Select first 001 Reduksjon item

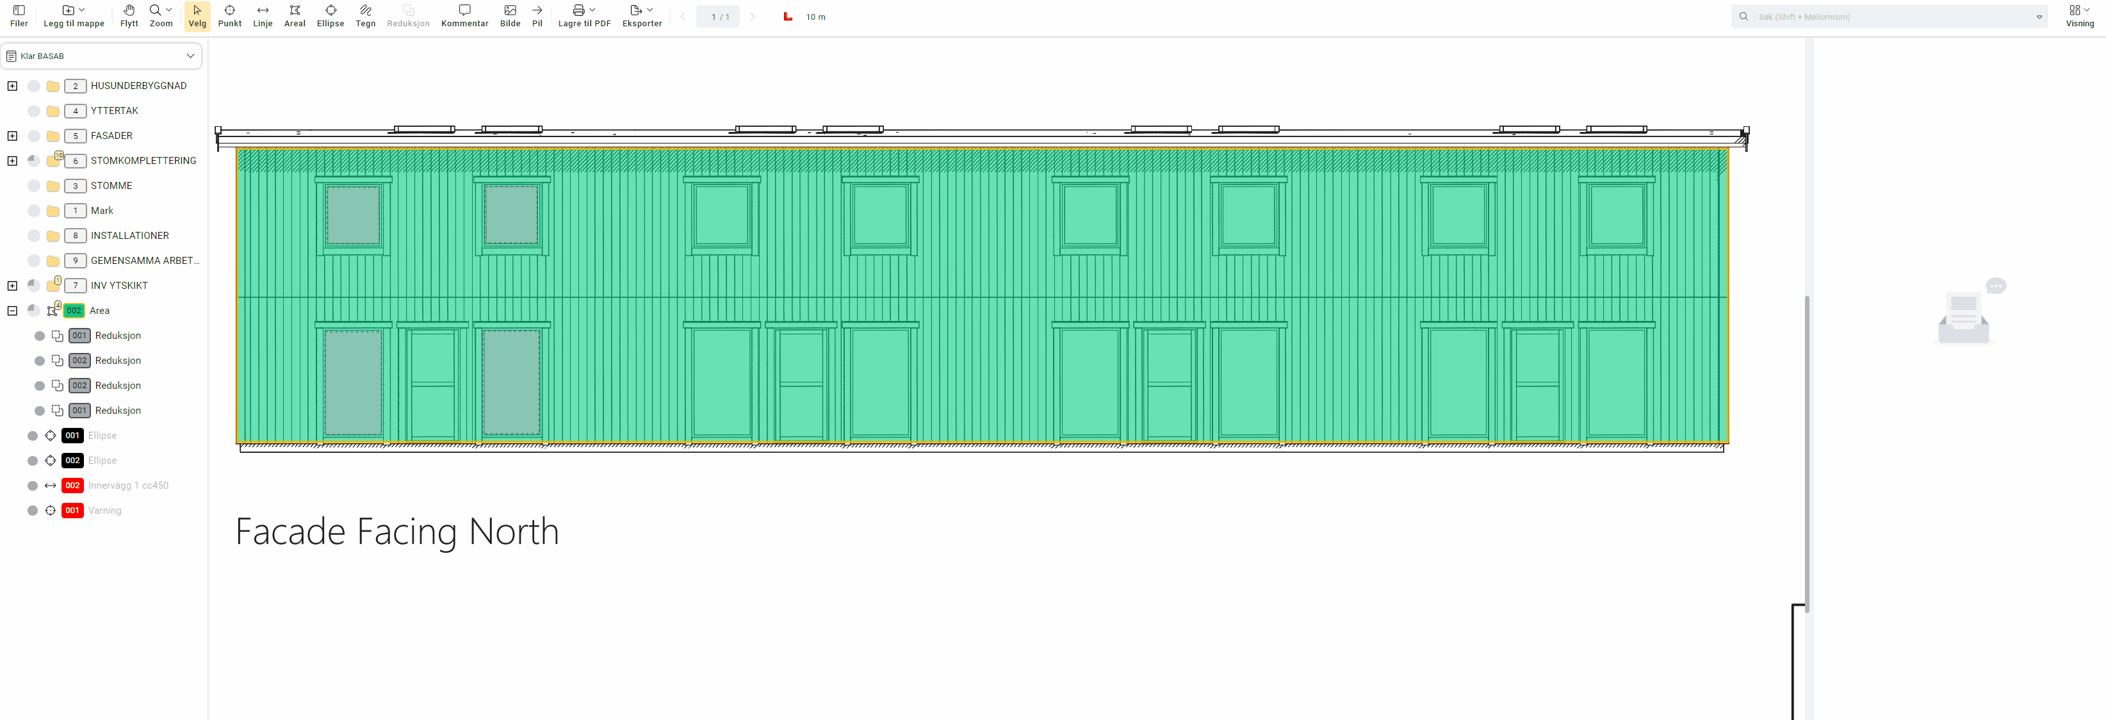tap(103, 336)
